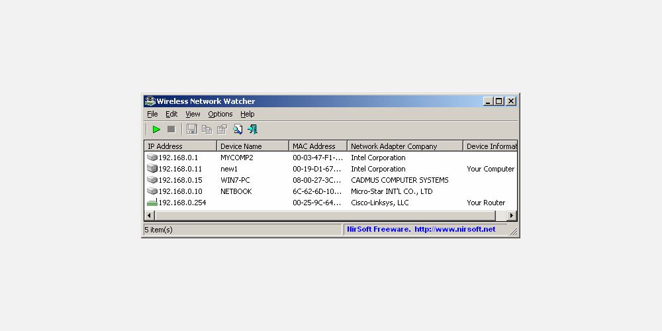
Task: Open the View menu
Action: tap(193, 114)
